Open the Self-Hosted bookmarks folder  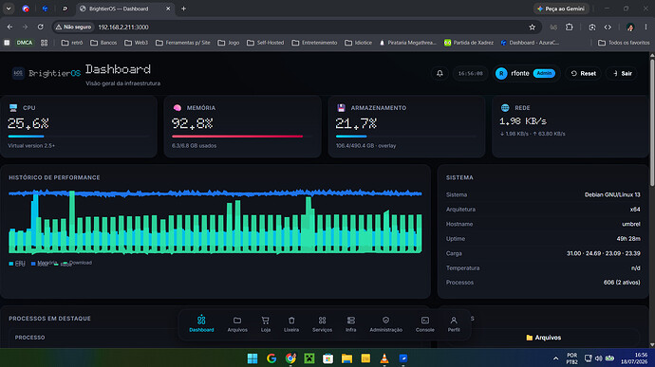tap(265, 43)
